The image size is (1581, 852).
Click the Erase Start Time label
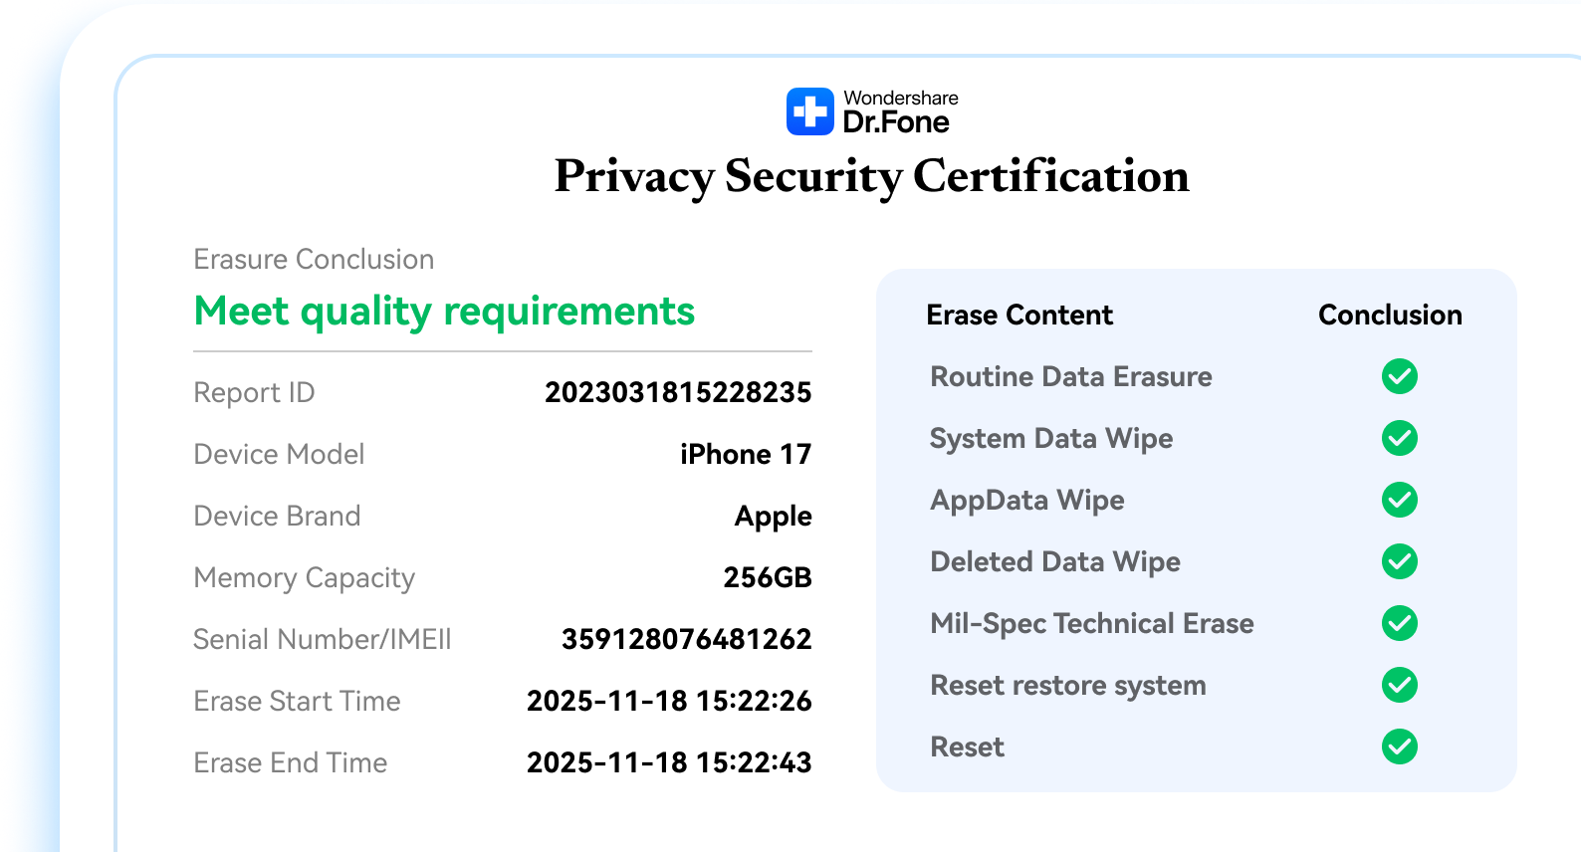tap(297, 701)
